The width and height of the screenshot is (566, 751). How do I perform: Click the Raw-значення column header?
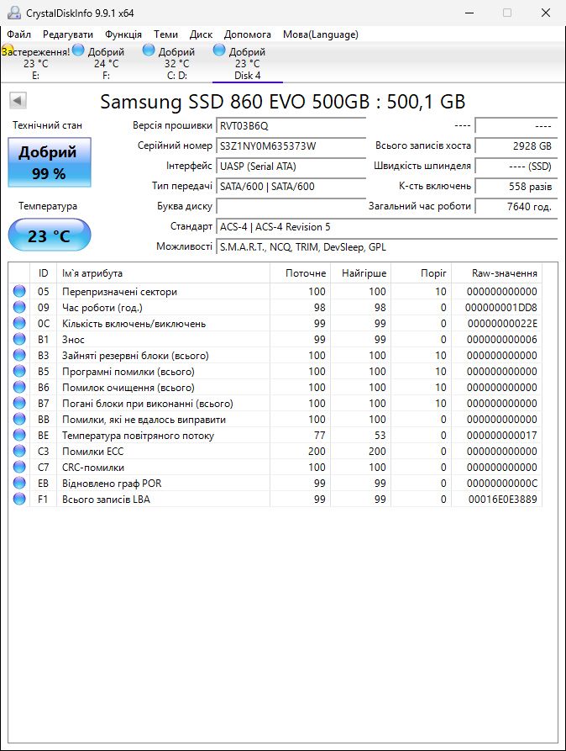pyautogui.click(x=496, y=273)
